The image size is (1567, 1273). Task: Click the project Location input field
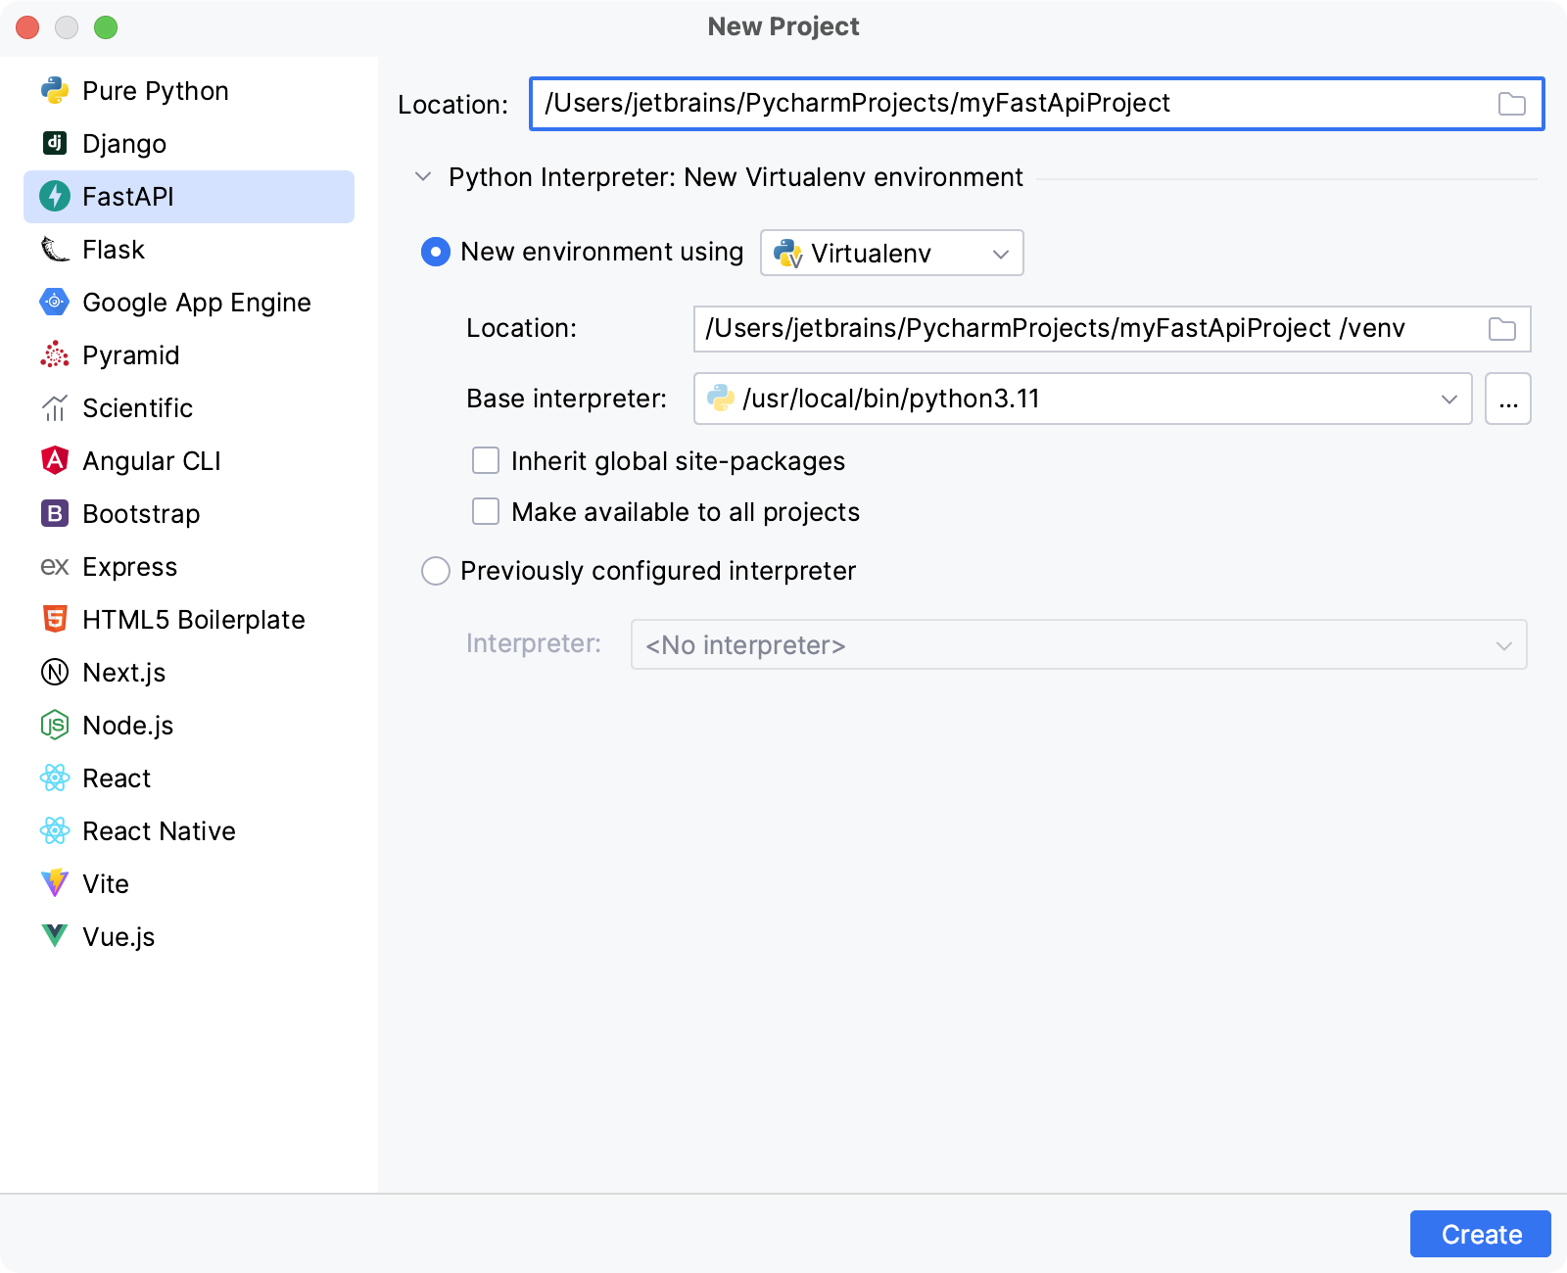click(1037, 104)
